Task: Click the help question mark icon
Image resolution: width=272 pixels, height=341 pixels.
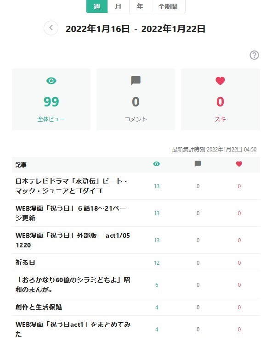Action: [x=254, y=55]
